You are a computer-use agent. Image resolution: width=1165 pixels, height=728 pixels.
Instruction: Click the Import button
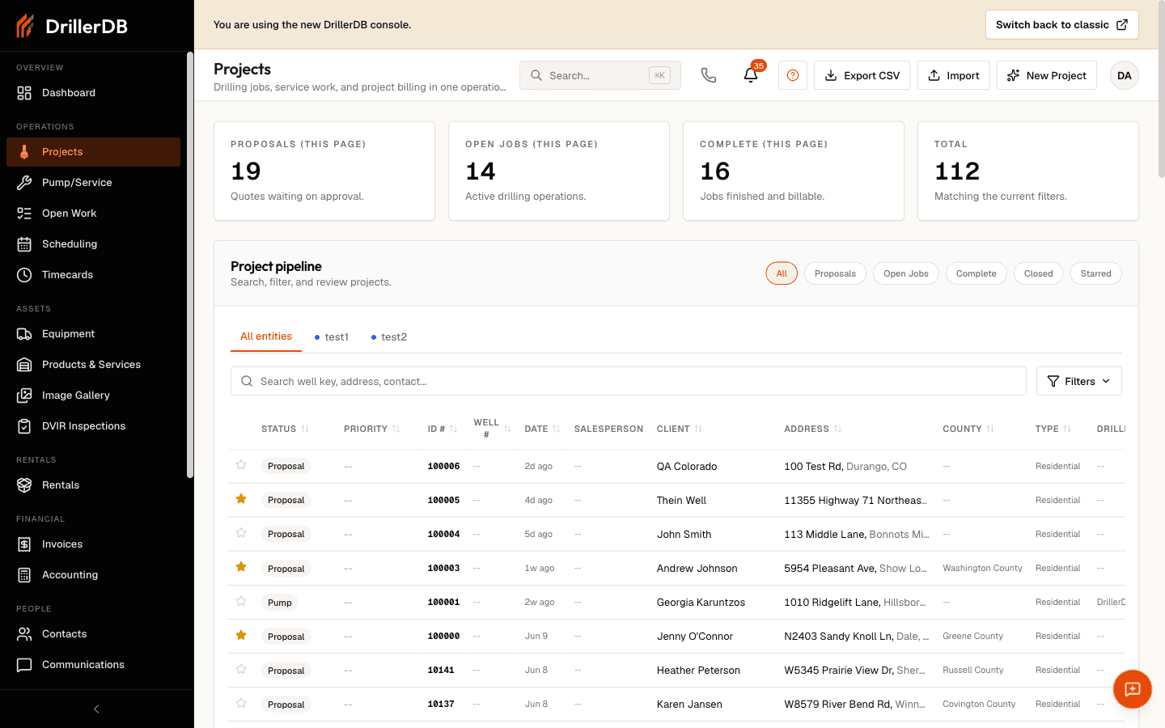pos(953,75)
